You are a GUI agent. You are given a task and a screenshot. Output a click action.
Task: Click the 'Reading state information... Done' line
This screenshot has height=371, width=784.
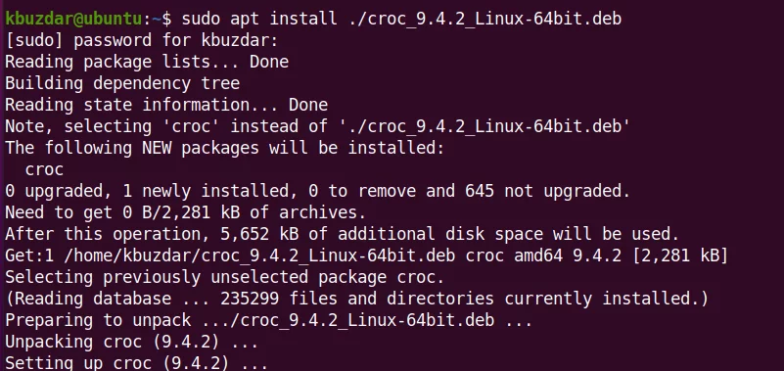[x=166, y=105]
